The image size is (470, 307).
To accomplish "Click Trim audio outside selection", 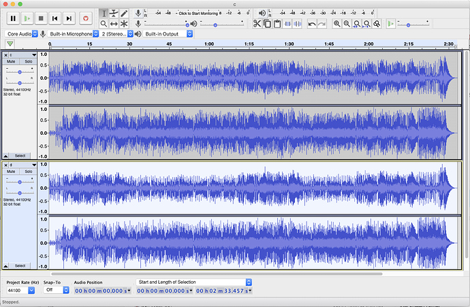I will click(287, 24).
